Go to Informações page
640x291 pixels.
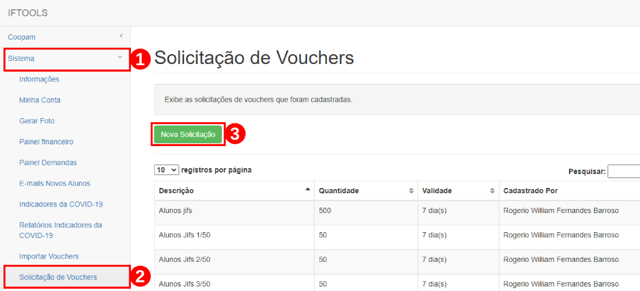coord(39,79)
